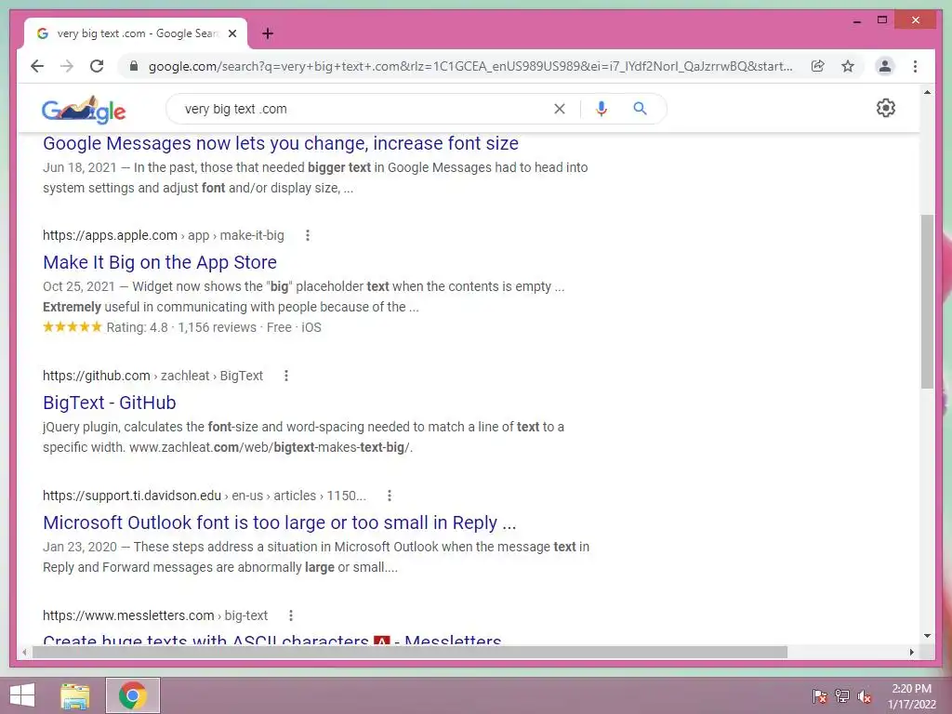Click the scroll left arrow

click(24, 652)
